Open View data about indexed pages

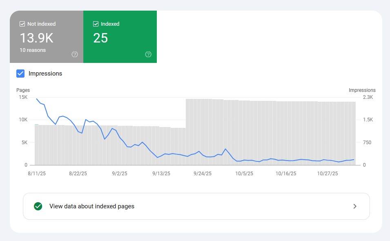pos(92,206)
